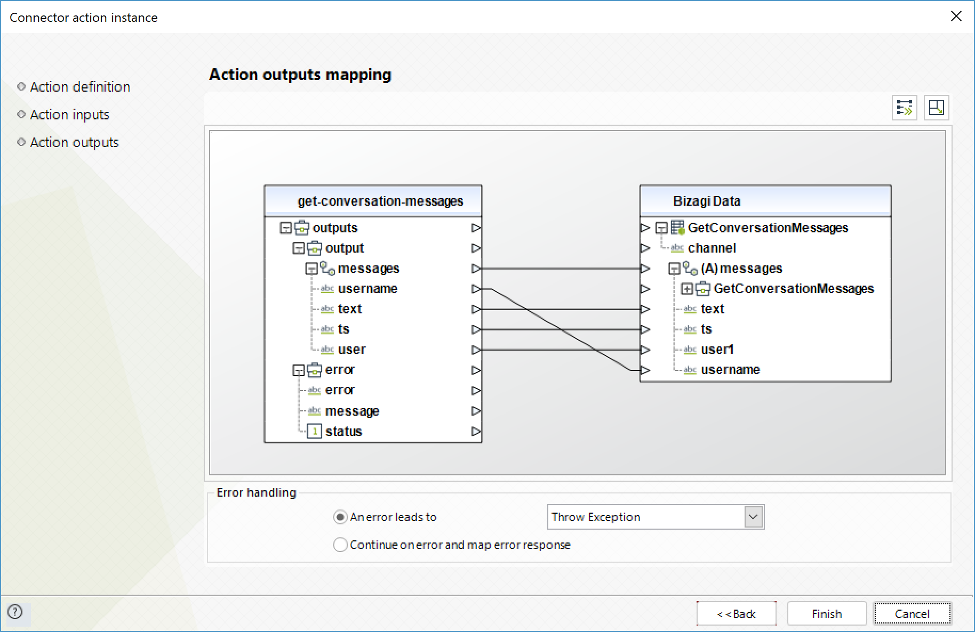Viewport: 975px width, 632px height.
Task: Collapse the source messages node
Action: pyautogui.click(x=311, y=269)
